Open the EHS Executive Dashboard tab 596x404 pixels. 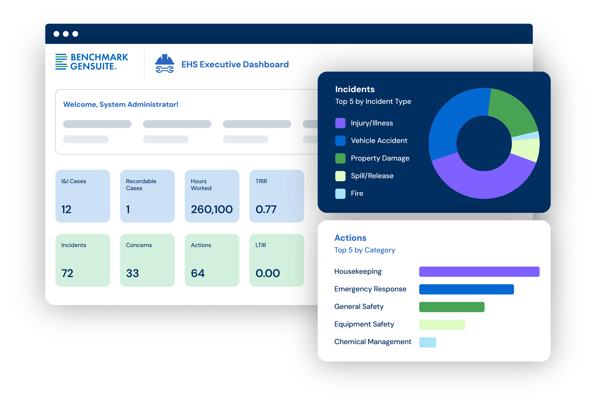(x=235, y=64)
